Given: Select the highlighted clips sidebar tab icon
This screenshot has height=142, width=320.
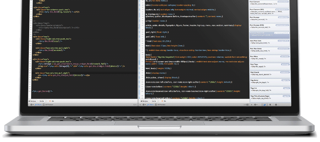Looking at the screenshot, I should (265, 105).
